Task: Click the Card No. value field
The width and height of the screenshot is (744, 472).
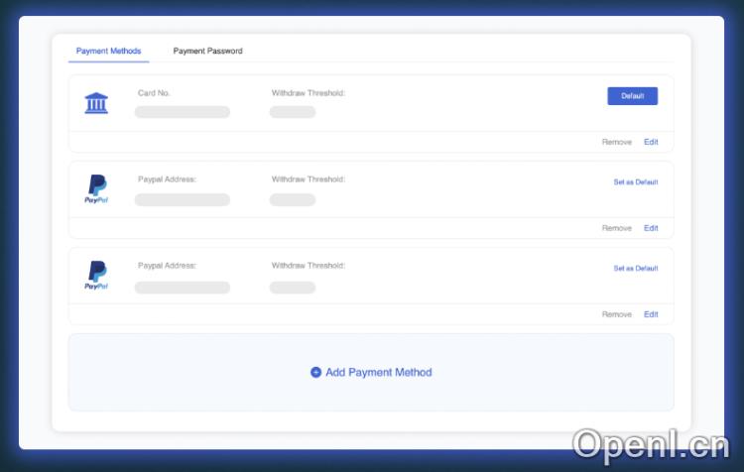Action: (x=183, y=112)
